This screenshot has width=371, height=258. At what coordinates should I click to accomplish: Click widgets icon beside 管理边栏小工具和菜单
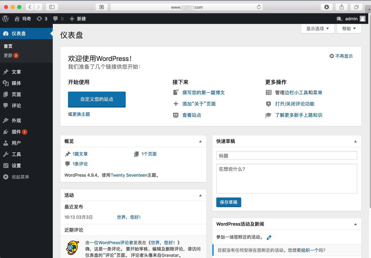click(x=269, y=92)
